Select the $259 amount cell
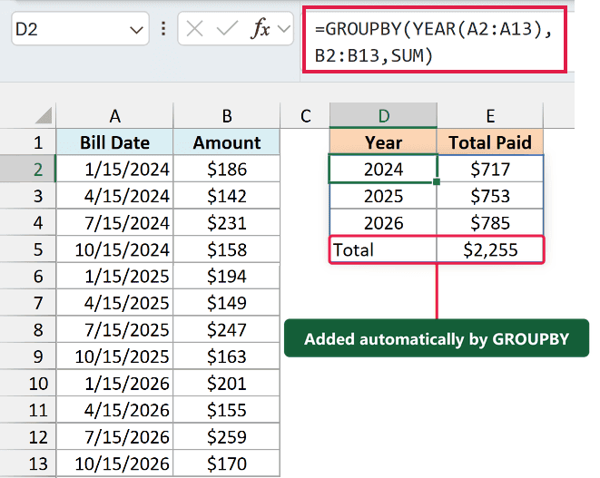600x478 pixels. 227,436
